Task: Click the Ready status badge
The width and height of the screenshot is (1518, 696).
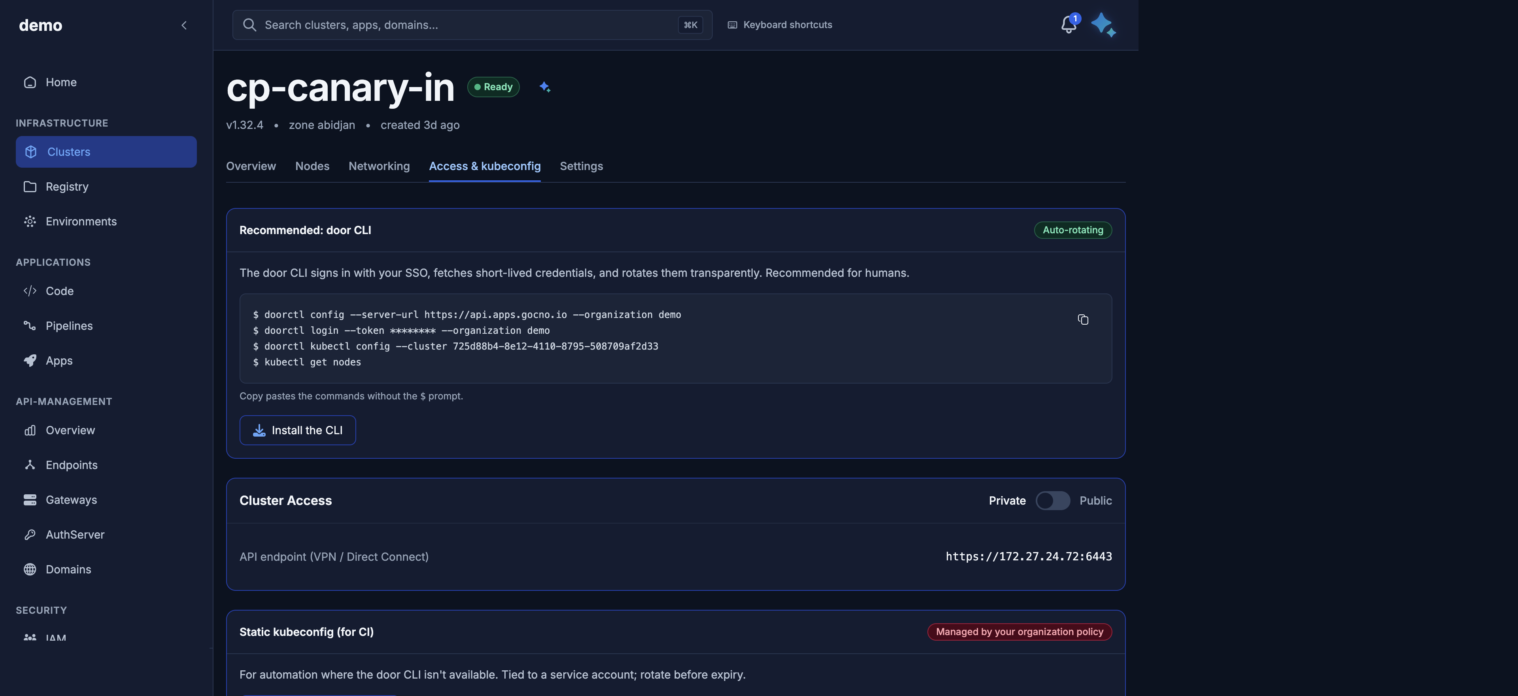Action: pyautogui.click(x=493, y=87)
